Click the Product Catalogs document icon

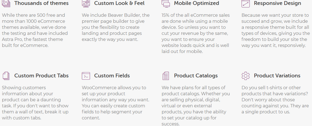[x=166, y=76]
